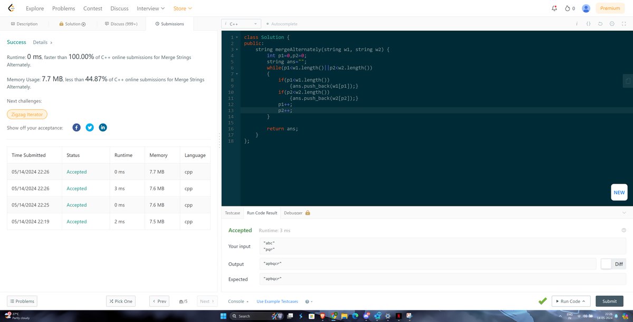The width and height of the screenshot is (633, 322).
Task: Toggle fullscreen editor icon
Action: click(x=624, y=24)
